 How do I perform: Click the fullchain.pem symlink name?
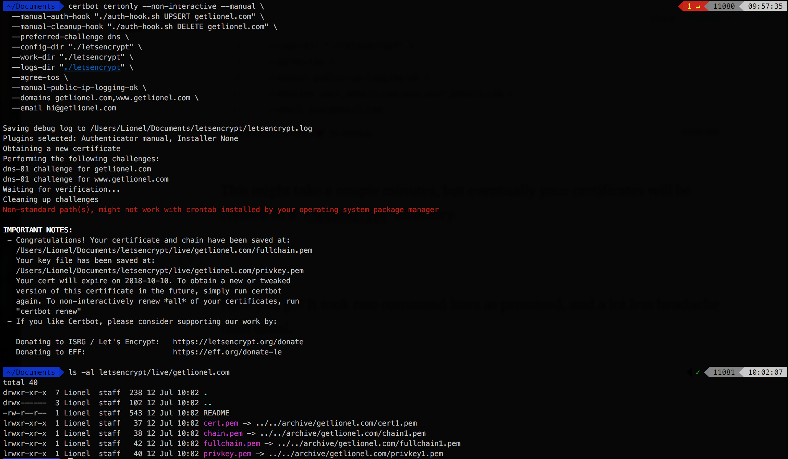pos(232,443)
